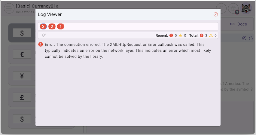Image resolution: width=256 pixels, height=135 pixels.
Task: Open the cat avatar profile menu
Action: (x=247, y=8)
